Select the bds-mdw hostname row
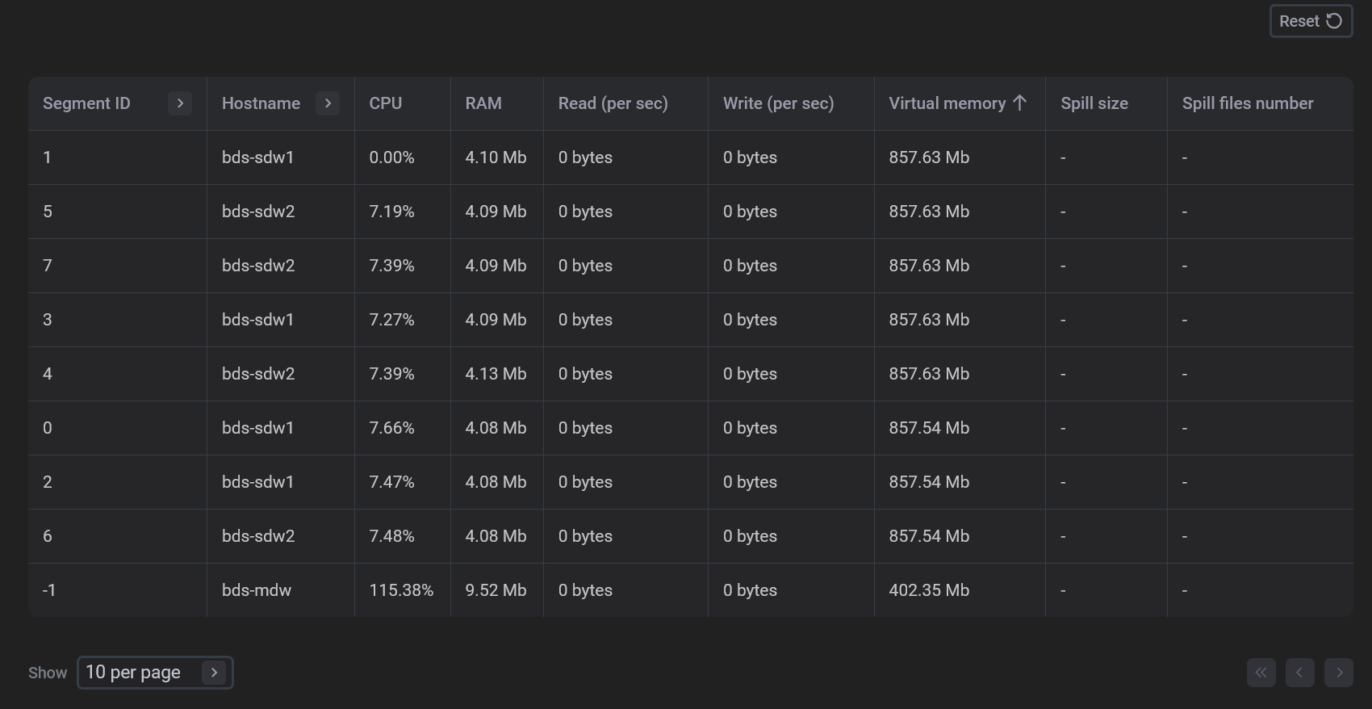The image size is (1372, 709). tap(257, 590)
